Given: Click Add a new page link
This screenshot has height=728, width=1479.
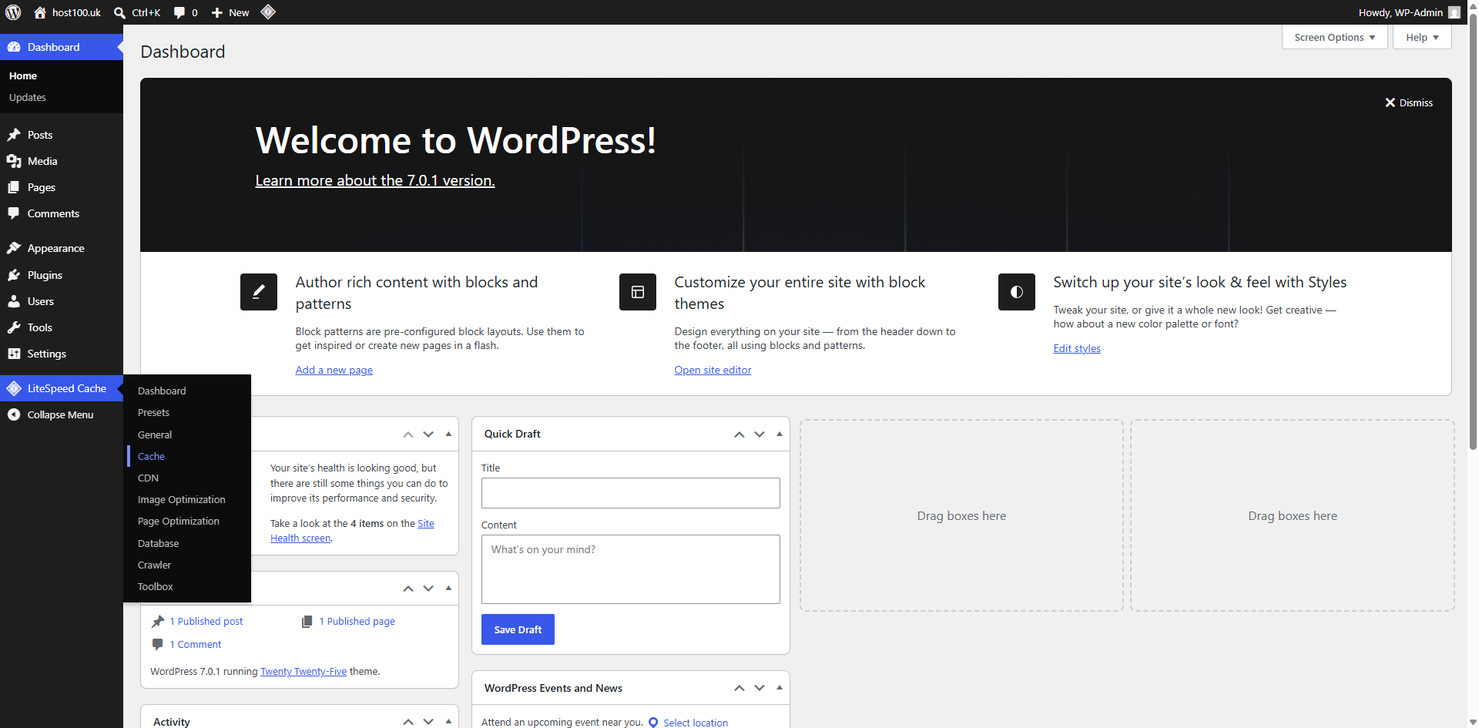Looking at the screenshot, I should tap(334, 370).
